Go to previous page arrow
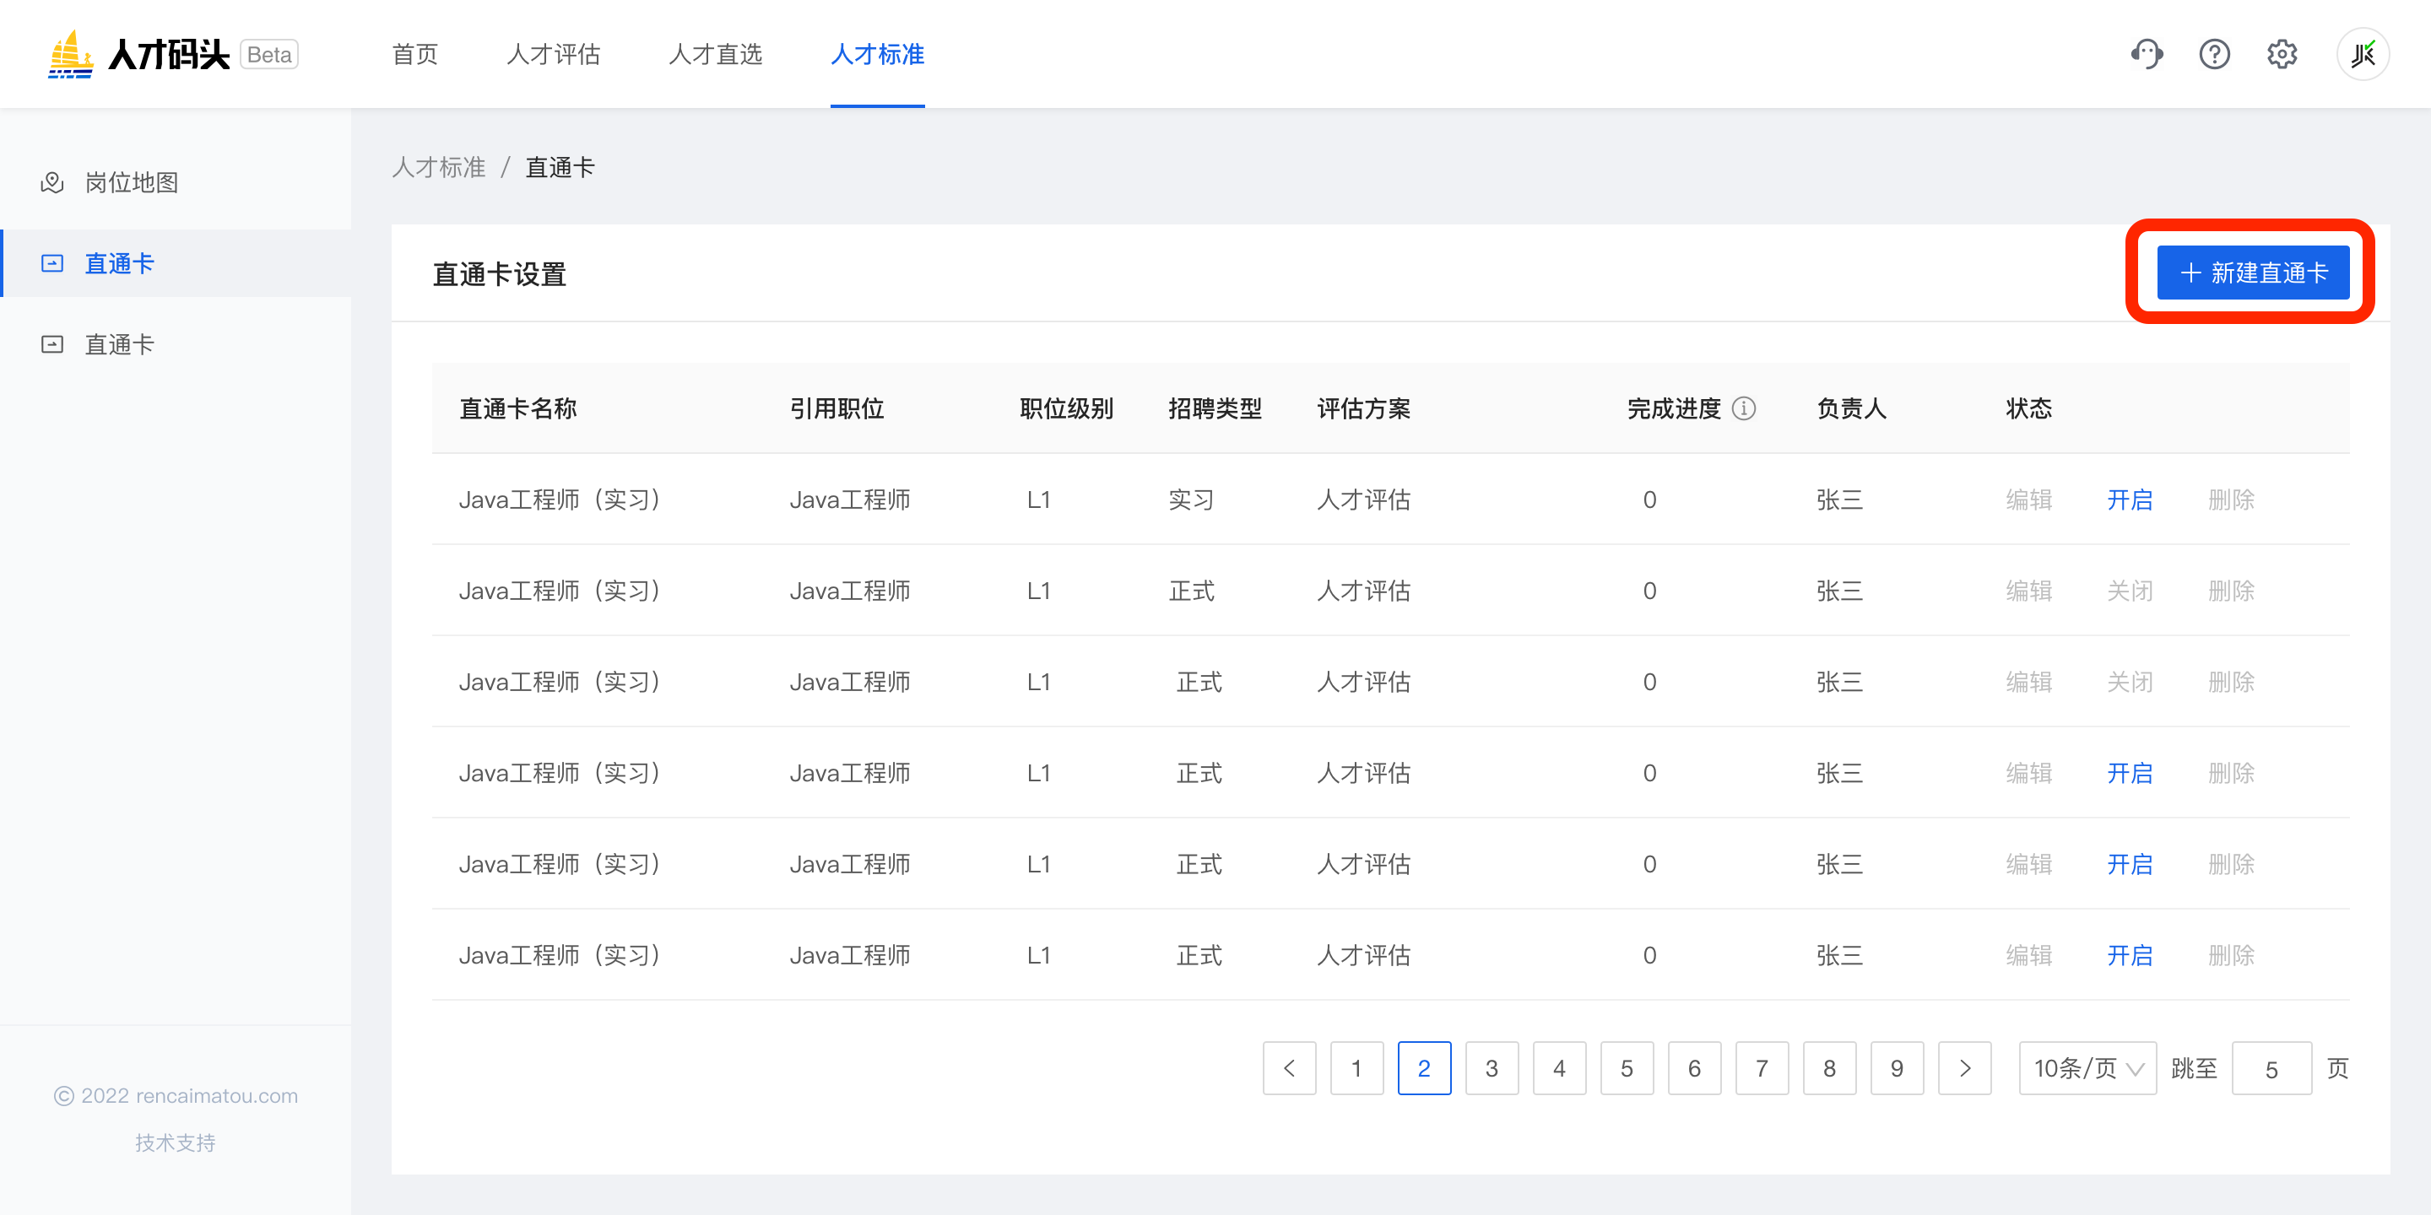 pyautogui.click(x=1289, y=1069)
